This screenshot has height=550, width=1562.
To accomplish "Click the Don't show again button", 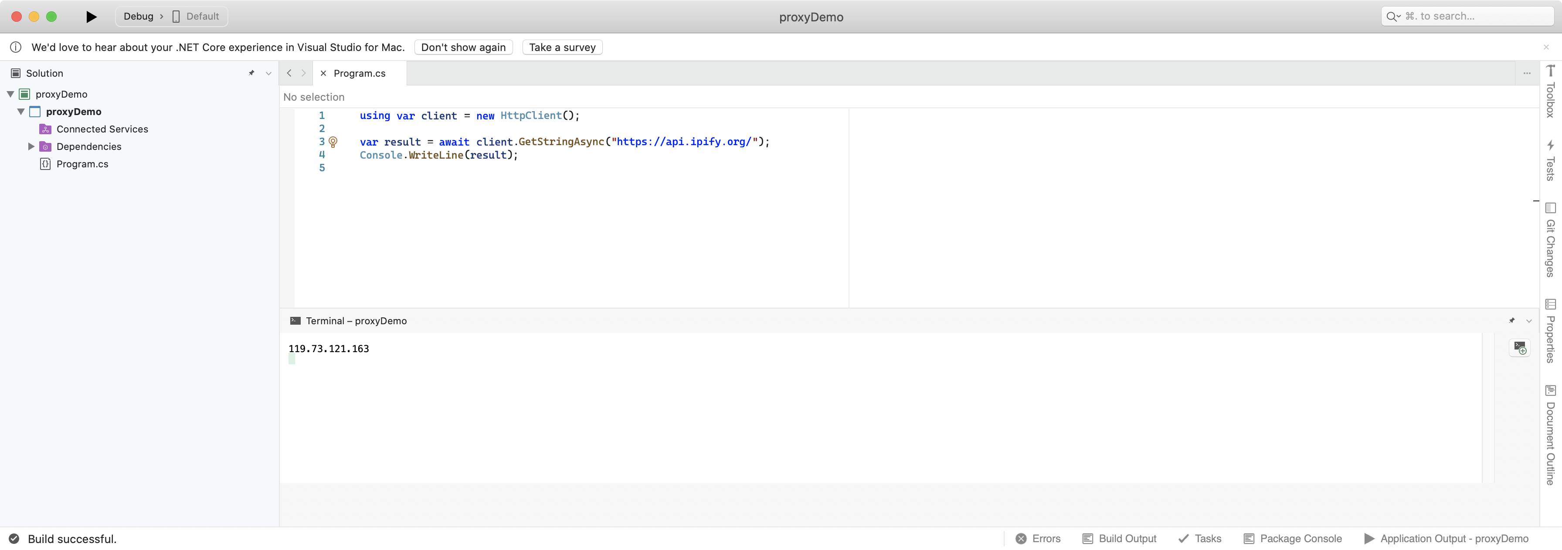I will click(x=463, y=48).
